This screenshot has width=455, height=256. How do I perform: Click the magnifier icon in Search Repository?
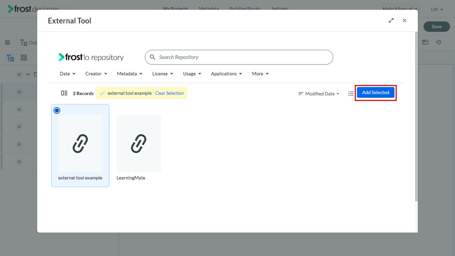[152, 57]
